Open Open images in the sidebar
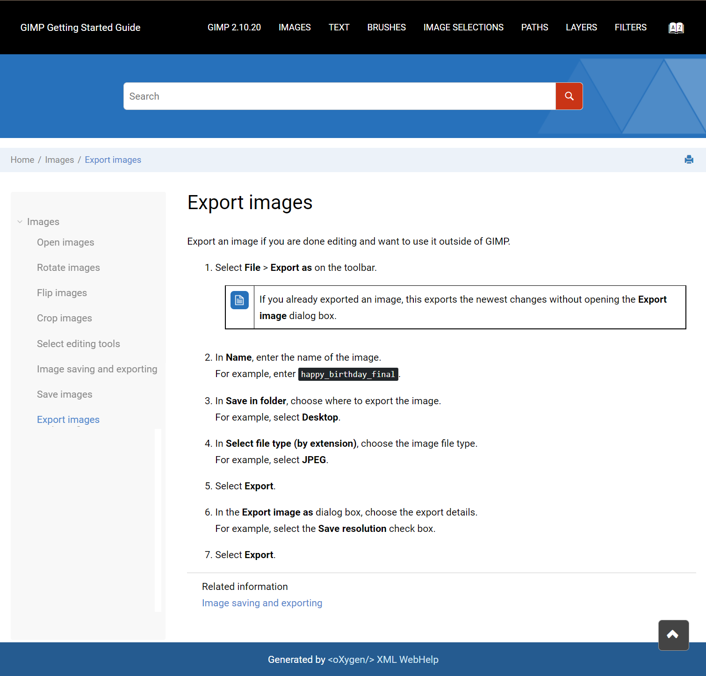Viewport: 706px width, 676px height. pos(65,242)
